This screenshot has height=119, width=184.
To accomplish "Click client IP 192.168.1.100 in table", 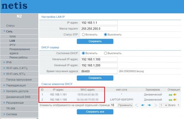I will point(58,100).
